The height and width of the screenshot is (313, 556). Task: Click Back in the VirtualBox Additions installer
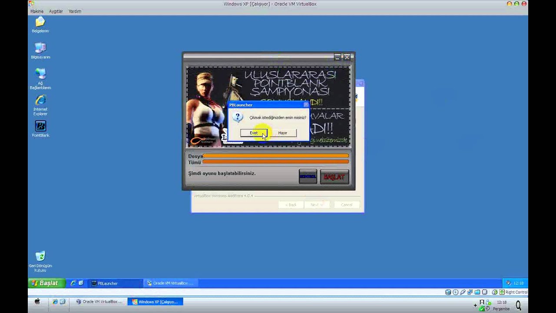(291, 205)
